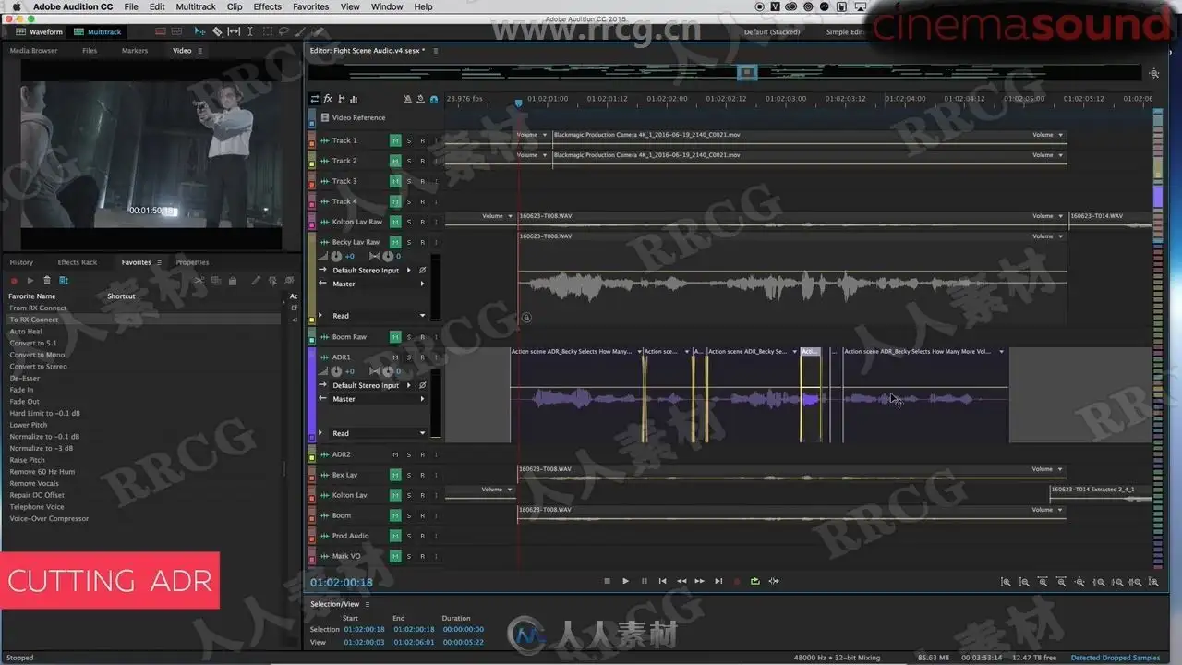The image size is (1182, 665).
Task: Show track Sends view icon
Action: (341, 99)
